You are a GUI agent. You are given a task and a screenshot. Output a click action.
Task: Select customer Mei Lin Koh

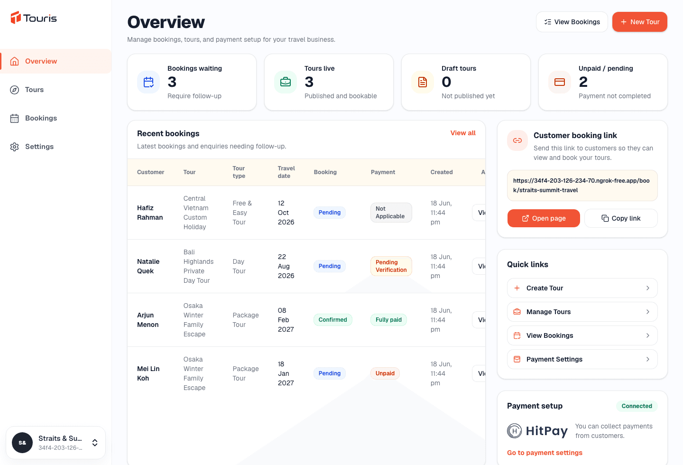[x=148, y=373]
